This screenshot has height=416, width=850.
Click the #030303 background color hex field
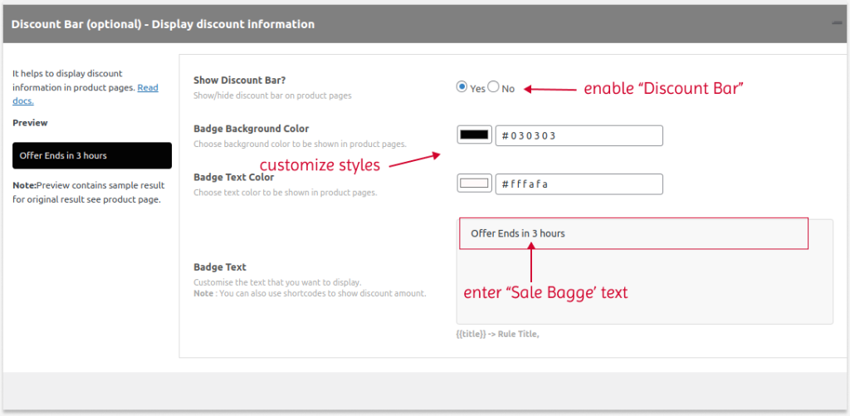point(579,135)
